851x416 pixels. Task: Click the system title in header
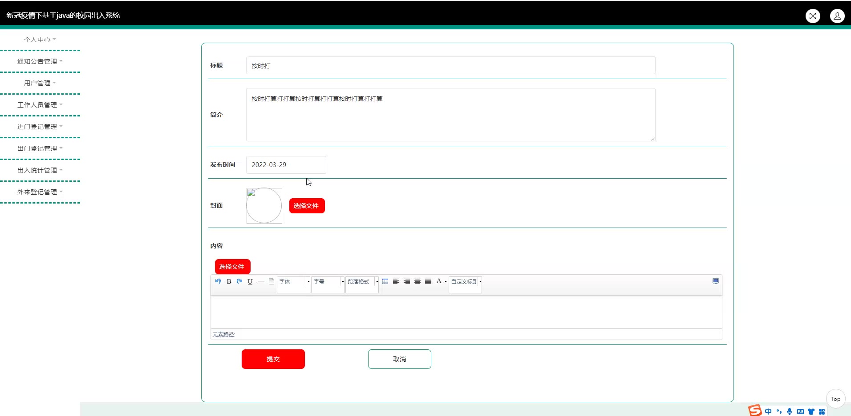[63, 16]
